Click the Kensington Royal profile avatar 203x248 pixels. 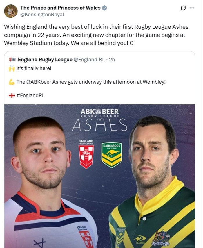[11, 11]
